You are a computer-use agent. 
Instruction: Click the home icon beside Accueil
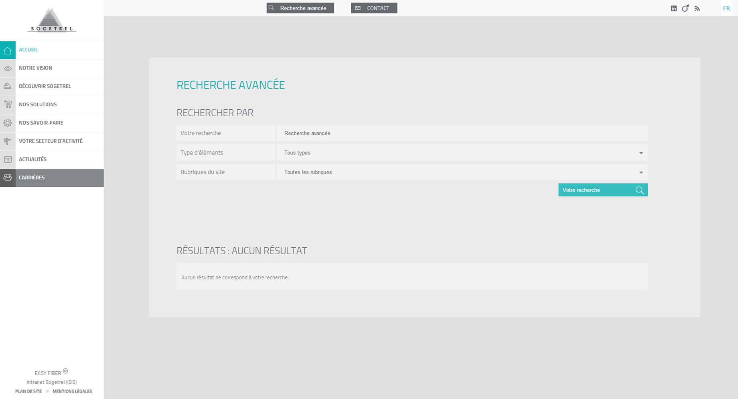point(8,50)
